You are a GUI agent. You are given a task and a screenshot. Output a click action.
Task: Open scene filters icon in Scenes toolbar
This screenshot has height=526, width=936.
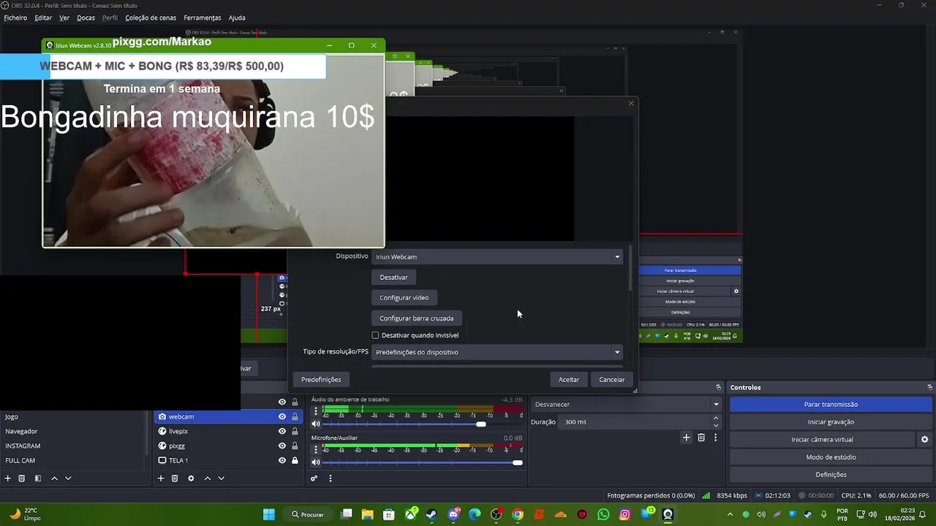37,479
